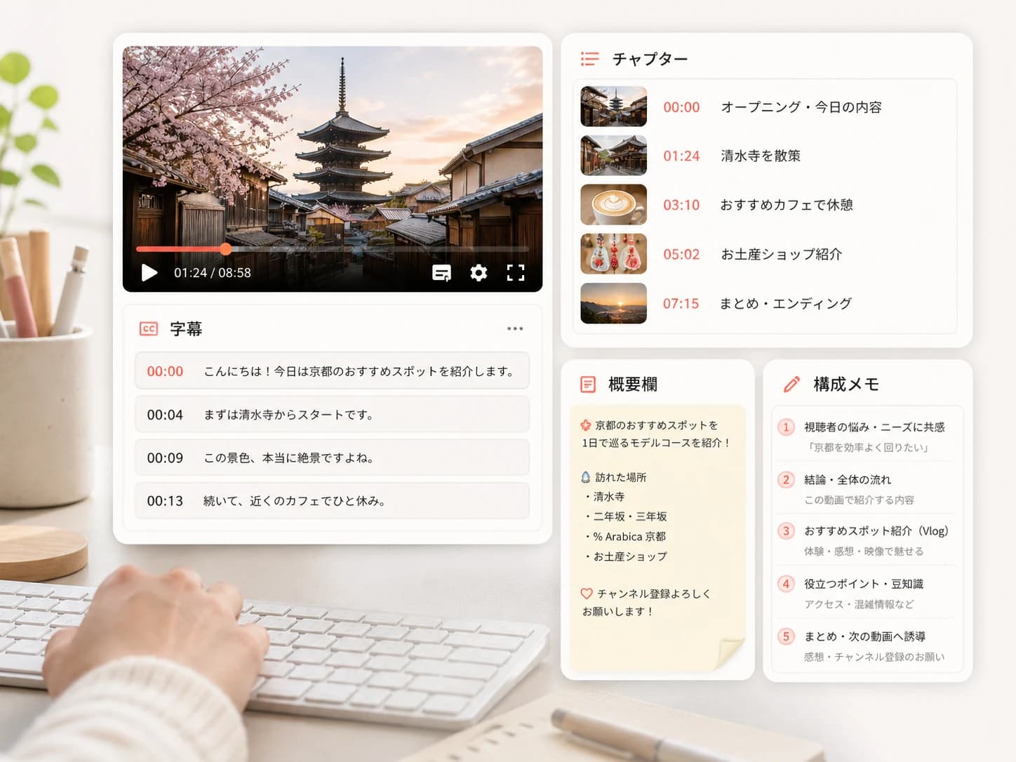
Task: Open thumbnail for オープニング chapter
Action: pos(614,107)
